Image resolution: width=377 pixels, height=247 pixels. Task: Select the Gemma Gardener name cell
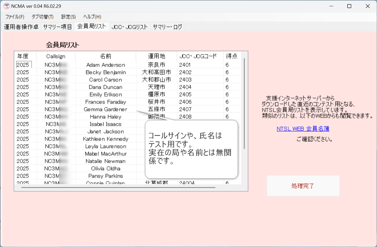[105, 109]
